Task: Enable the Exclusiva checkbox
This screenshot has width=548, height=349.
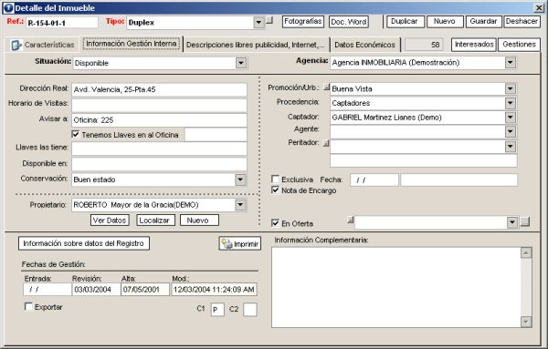Action: [x=276, y=180]
